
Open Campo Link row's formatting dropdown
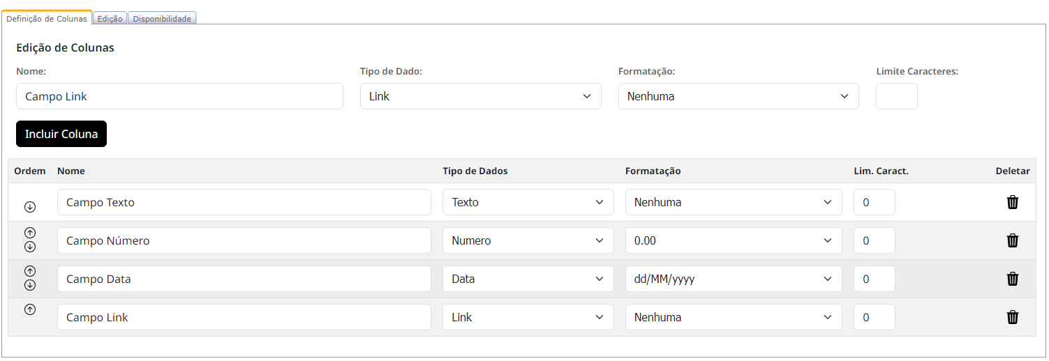click(x=734, y=317)
